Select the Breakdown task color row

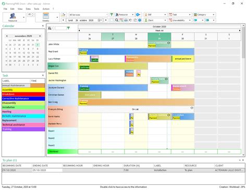[x=23, y=94]
